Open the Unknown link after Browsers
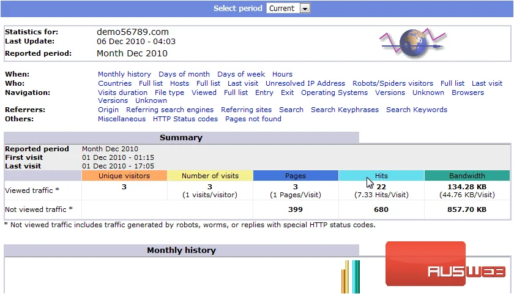The height and width of the screenshot is (294, 514). coord(151,100)
